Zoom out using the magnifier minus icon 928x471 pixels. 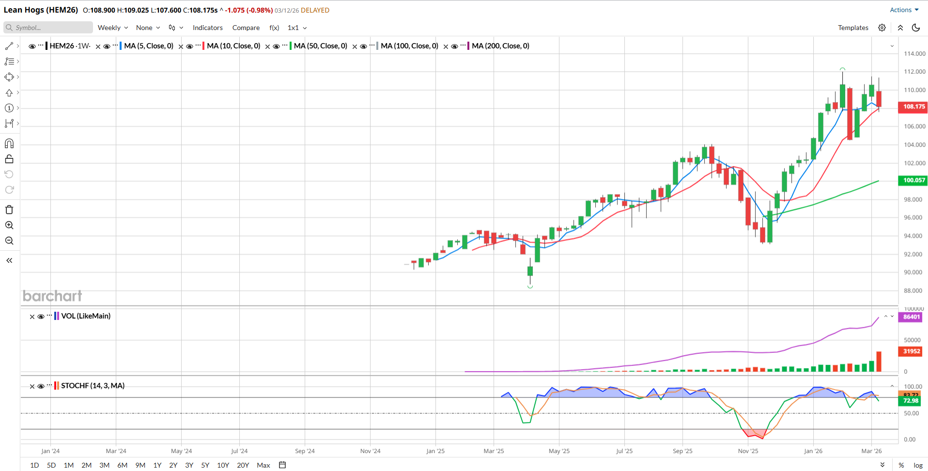[9, 241]
